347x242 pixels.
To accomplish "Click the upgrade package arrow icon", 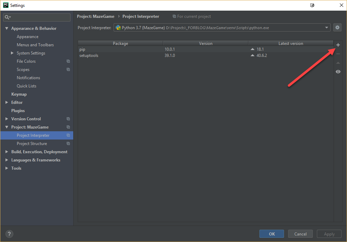I will (x=338, y=63).
